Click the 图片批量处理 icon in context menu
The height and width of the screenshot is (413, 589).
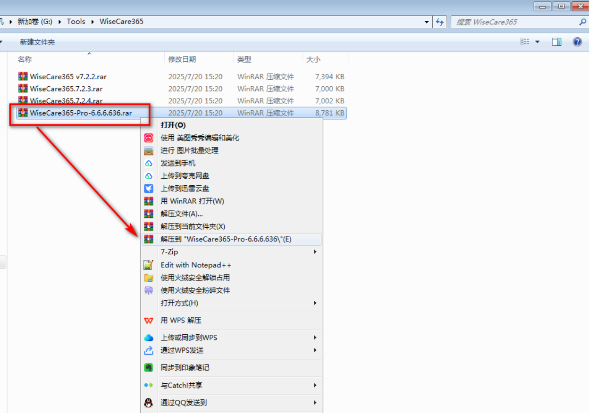[149, 151]
